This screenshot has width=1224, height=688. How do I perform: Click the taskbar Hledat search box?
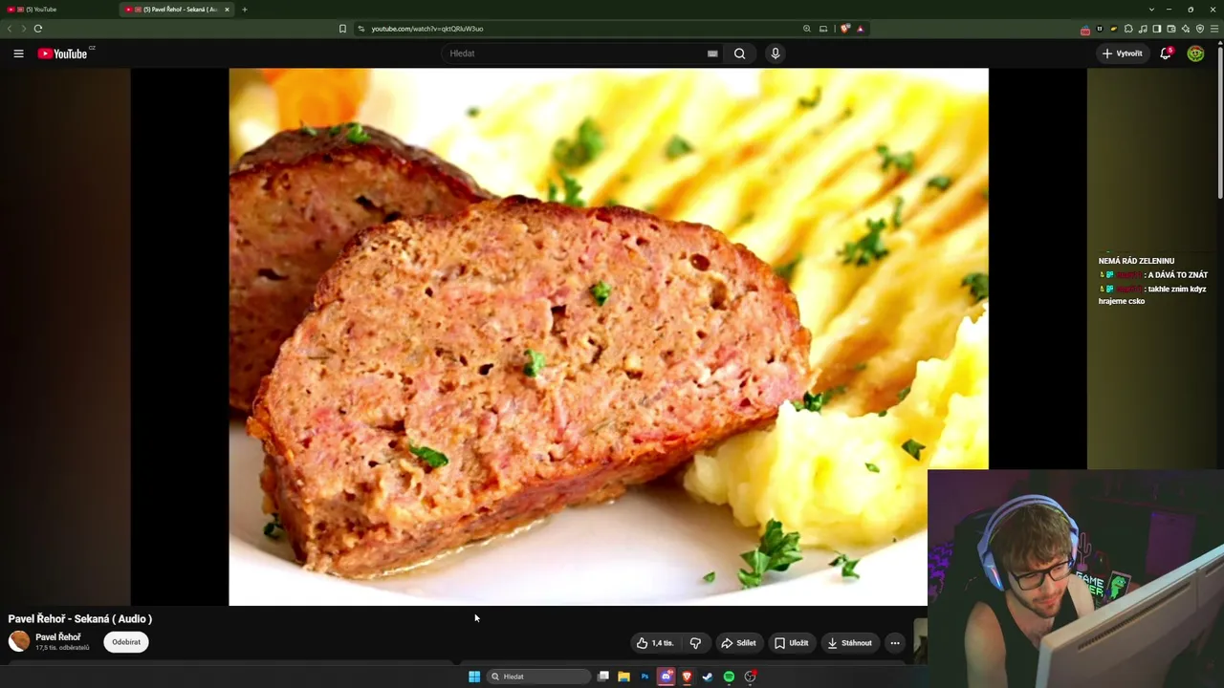tap(538, 677)
